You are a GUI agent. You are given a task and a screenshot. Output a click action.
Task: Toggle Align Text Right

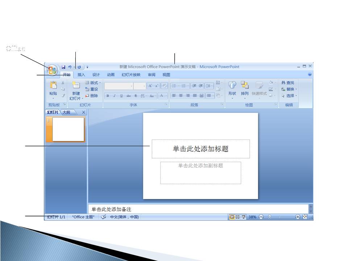pos(188,96)
